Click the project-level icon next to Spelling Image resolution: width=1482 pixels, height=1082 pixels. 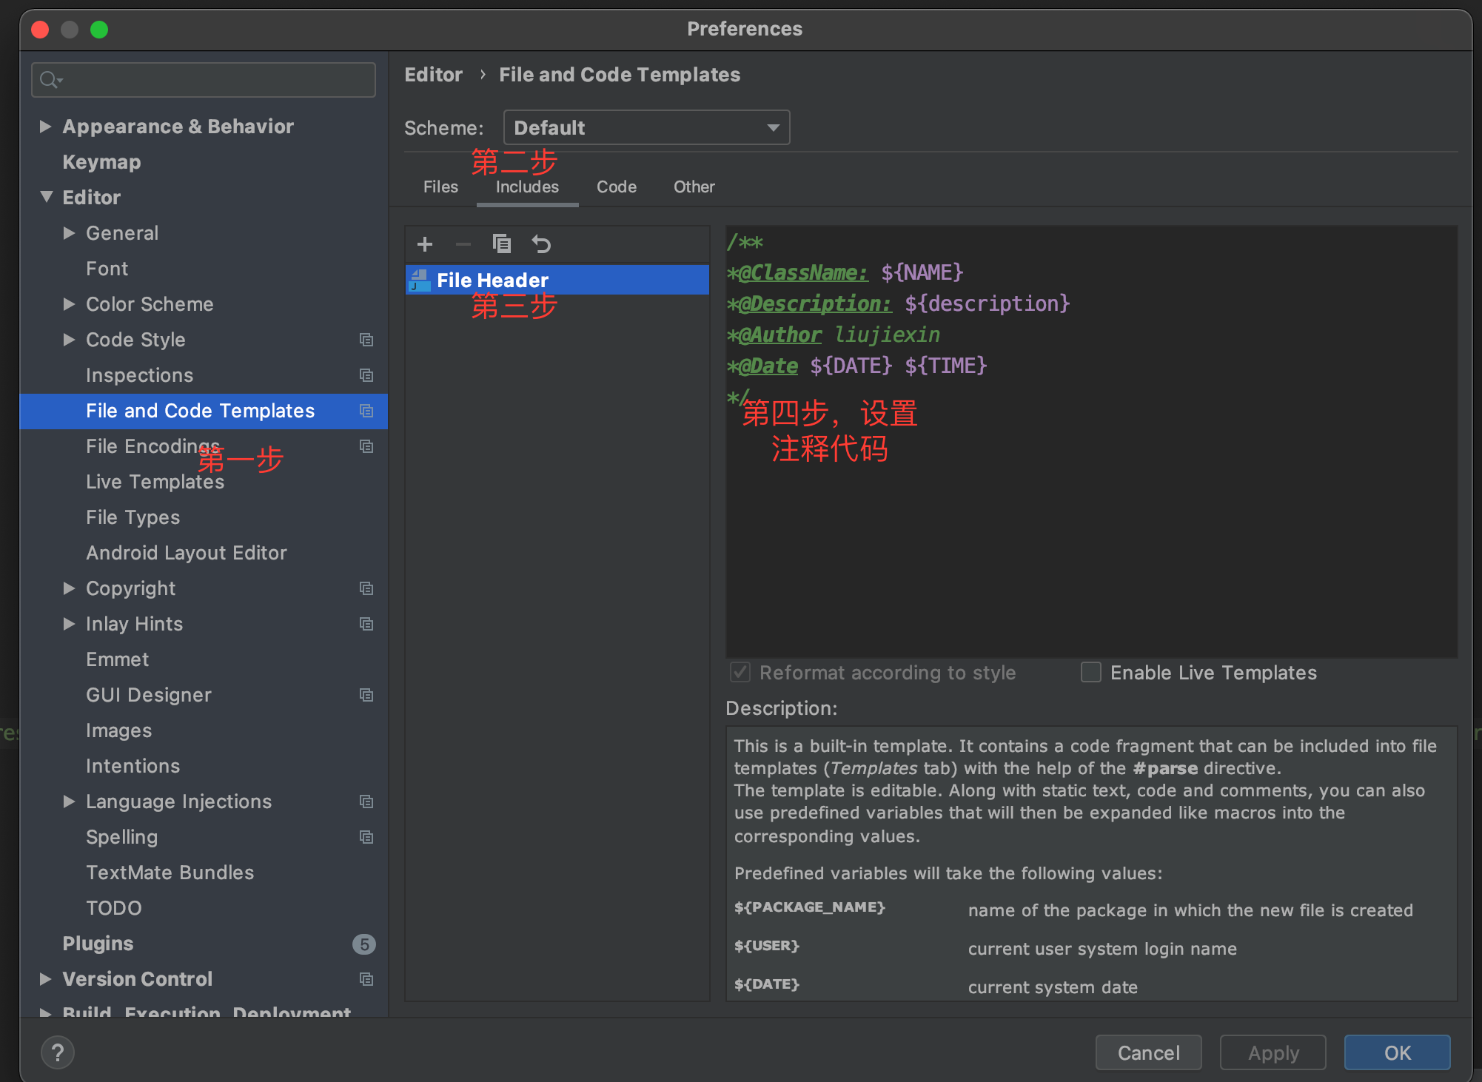(x=366, y=837)
